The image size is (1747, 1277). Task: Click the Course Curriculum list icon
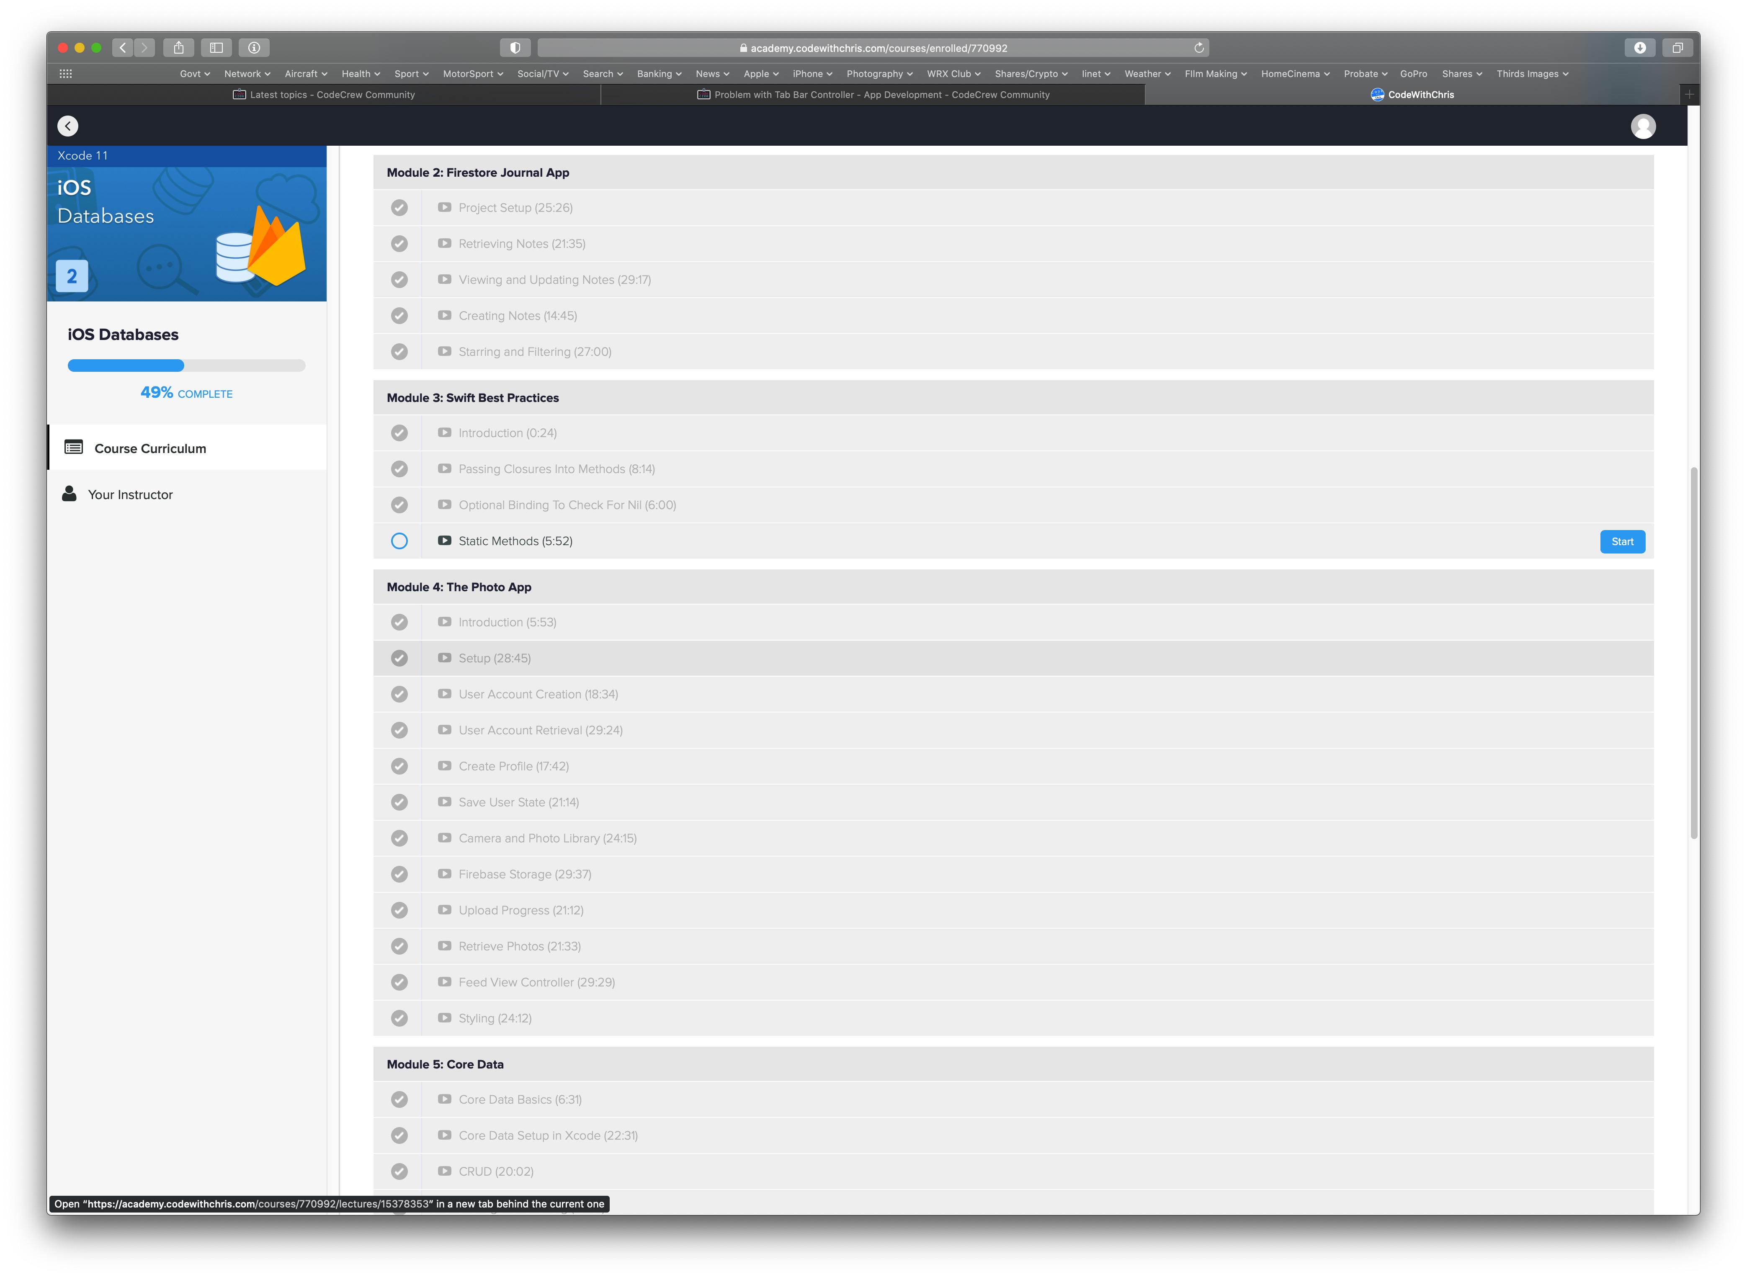coord(73,448)
